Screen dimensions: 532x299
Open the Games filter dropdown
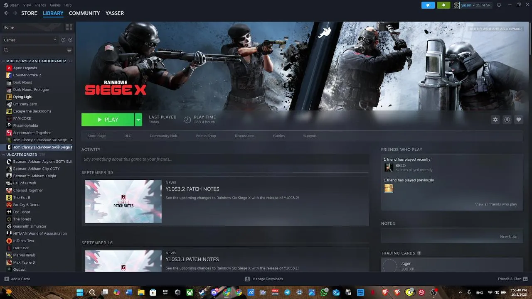point(30,40)
